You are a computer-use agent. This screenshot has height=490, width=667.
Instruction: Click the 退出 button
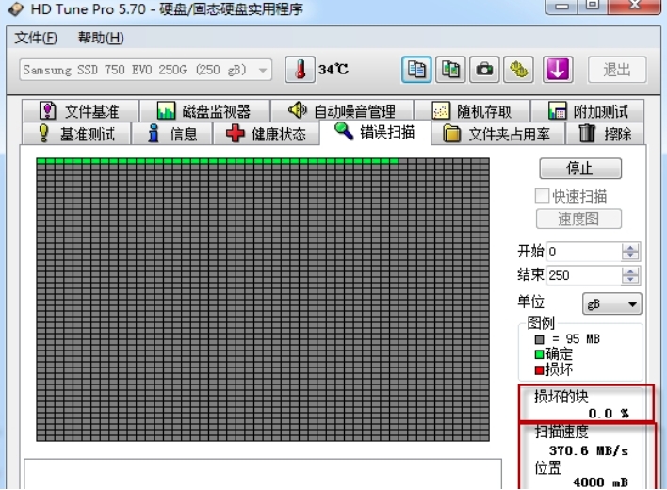[x=617, y=70]
